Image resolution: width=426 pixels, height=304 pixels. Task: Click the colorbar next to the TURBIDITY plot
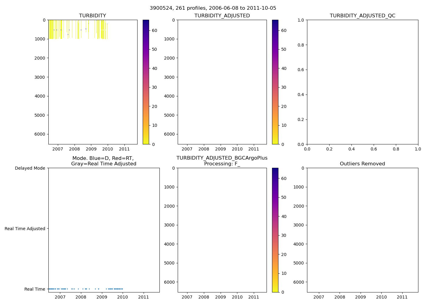146,82
